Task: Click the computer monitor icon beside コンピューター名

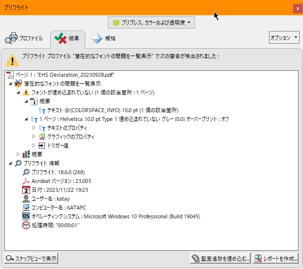Action: click(x=26, y=208)
